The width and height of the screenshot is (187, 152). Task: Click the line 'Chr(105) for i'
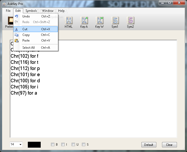(x=24, y=87)
